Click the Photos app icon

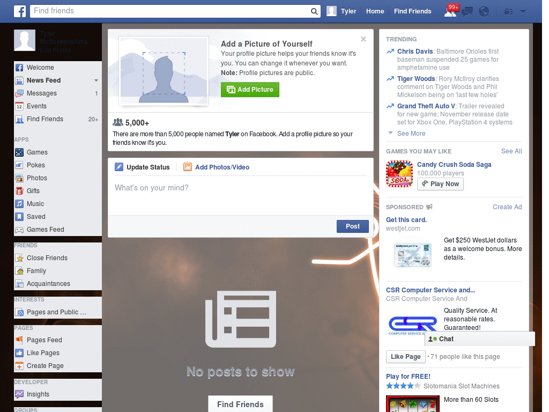19,178
